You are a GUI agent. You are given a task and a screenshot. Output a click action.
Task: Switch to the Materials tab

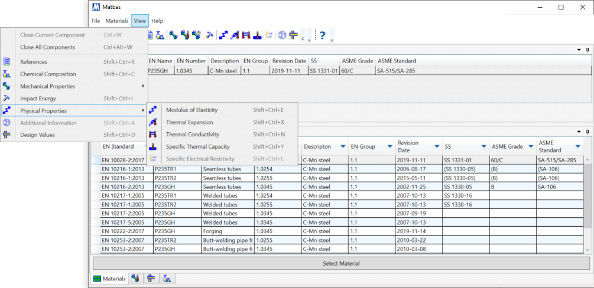[x=110, y=279]
